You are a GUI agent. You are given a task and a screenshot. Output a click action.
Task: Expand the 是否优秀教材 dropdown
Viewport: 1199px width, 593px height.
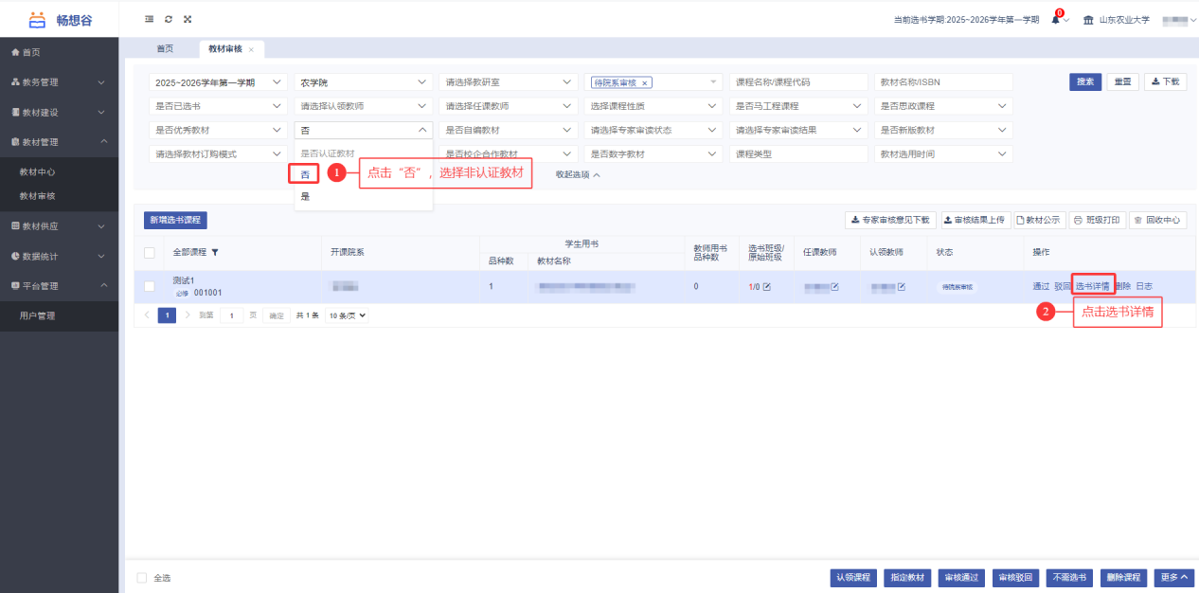[x=218, y=130]
